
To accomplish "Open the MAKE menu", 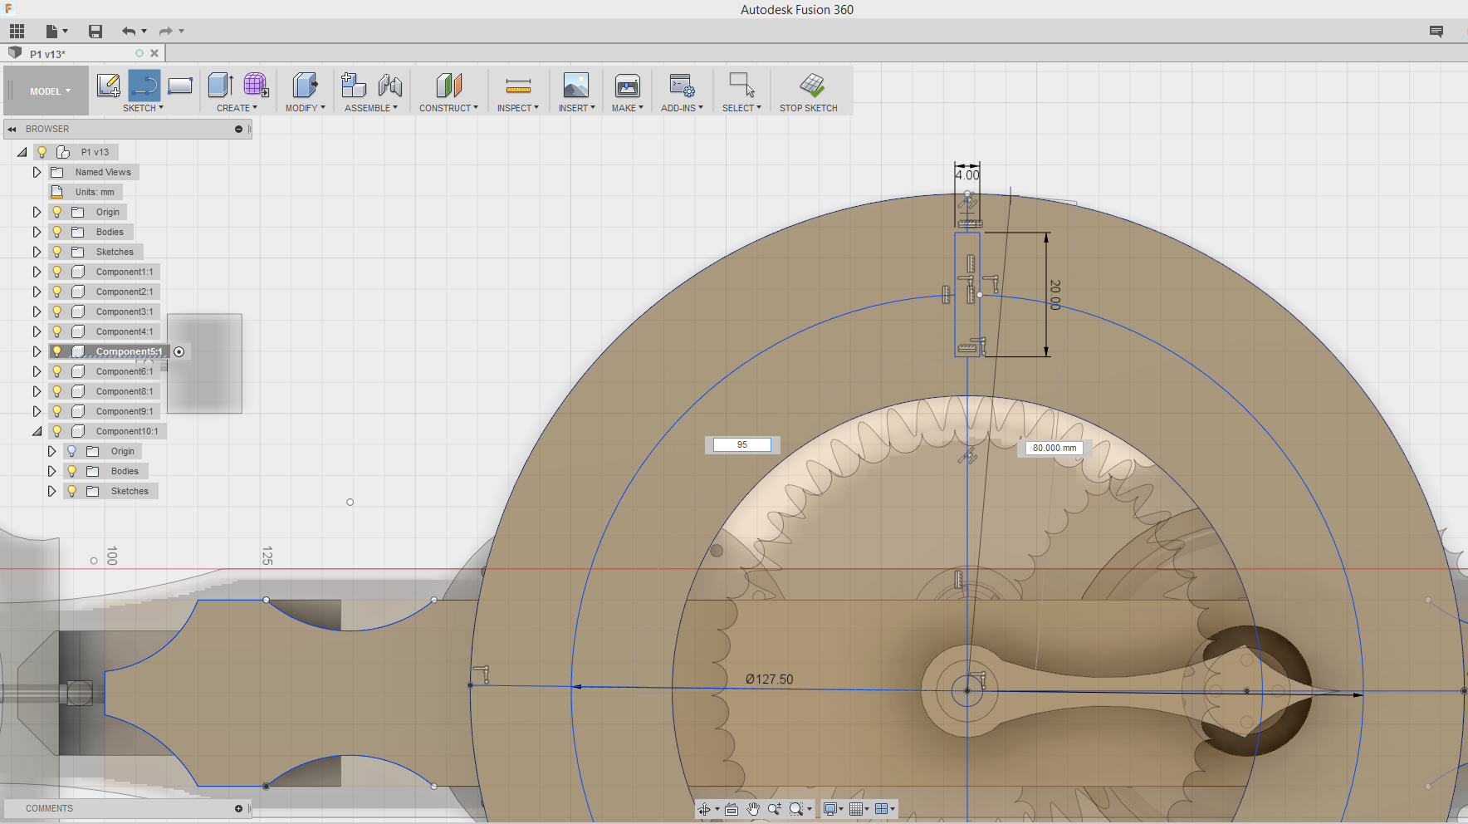I will point(627,108).
